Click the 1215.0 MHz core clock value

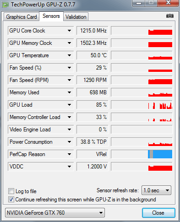pyautogui.click(x=93, y=31)
